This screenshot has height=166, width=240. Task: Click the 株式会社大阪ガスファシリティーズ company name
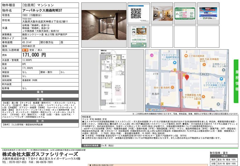[x=40, y=154]
